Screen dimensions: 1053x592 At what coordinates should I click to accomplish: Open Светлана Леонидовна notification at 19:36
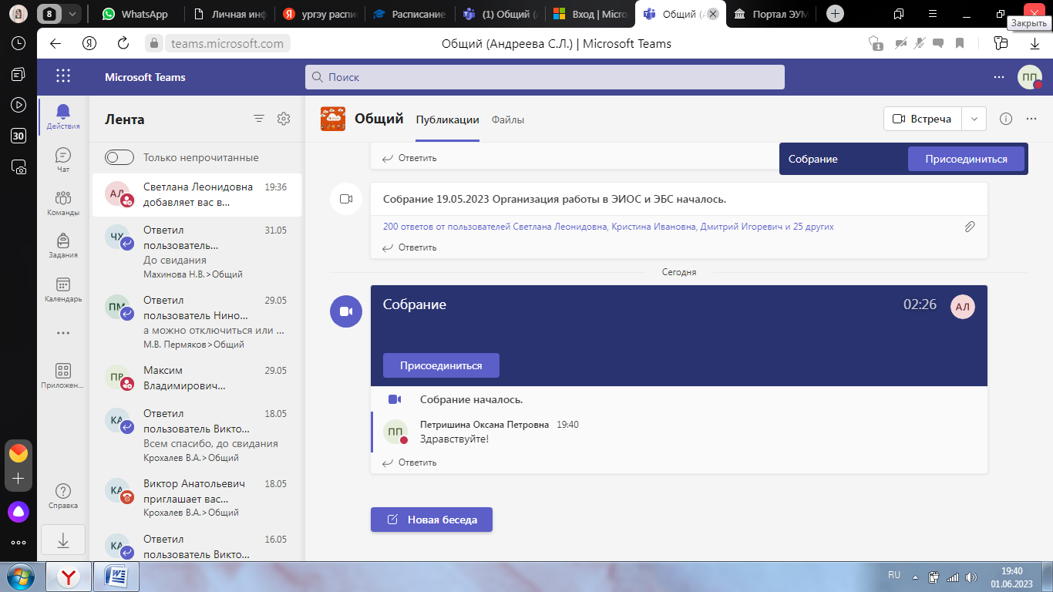(197, 194)
